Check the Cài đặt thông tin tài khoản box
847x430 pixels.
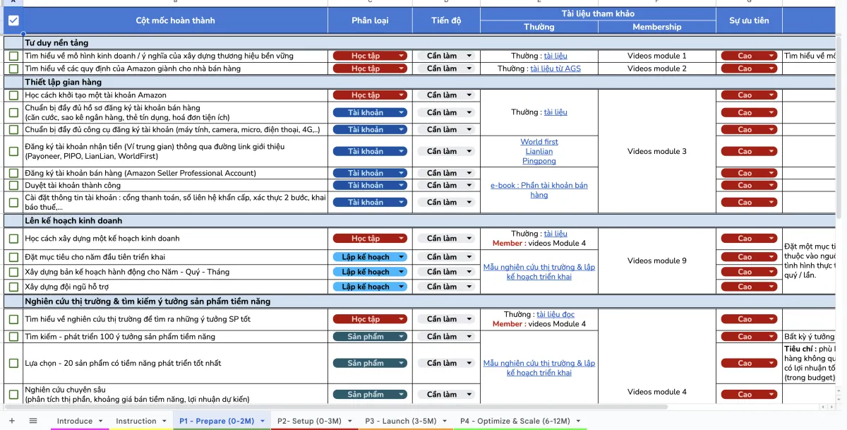[13, 202]
